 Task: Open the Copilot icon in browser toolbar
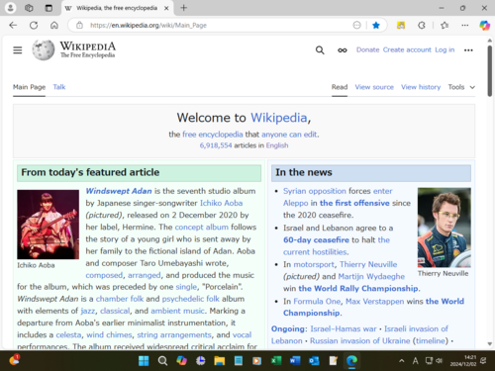tap(484, 26)
